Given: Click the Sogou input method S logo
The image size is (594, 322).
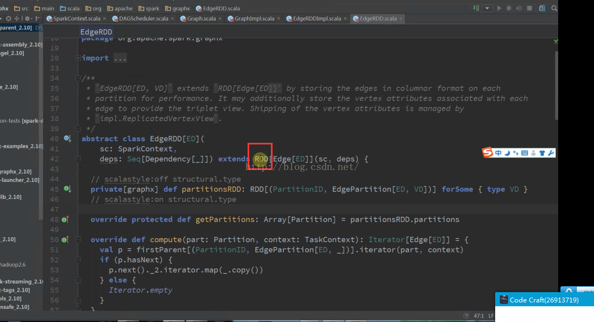Looking at the screenshot, I should tap(487, 152).
